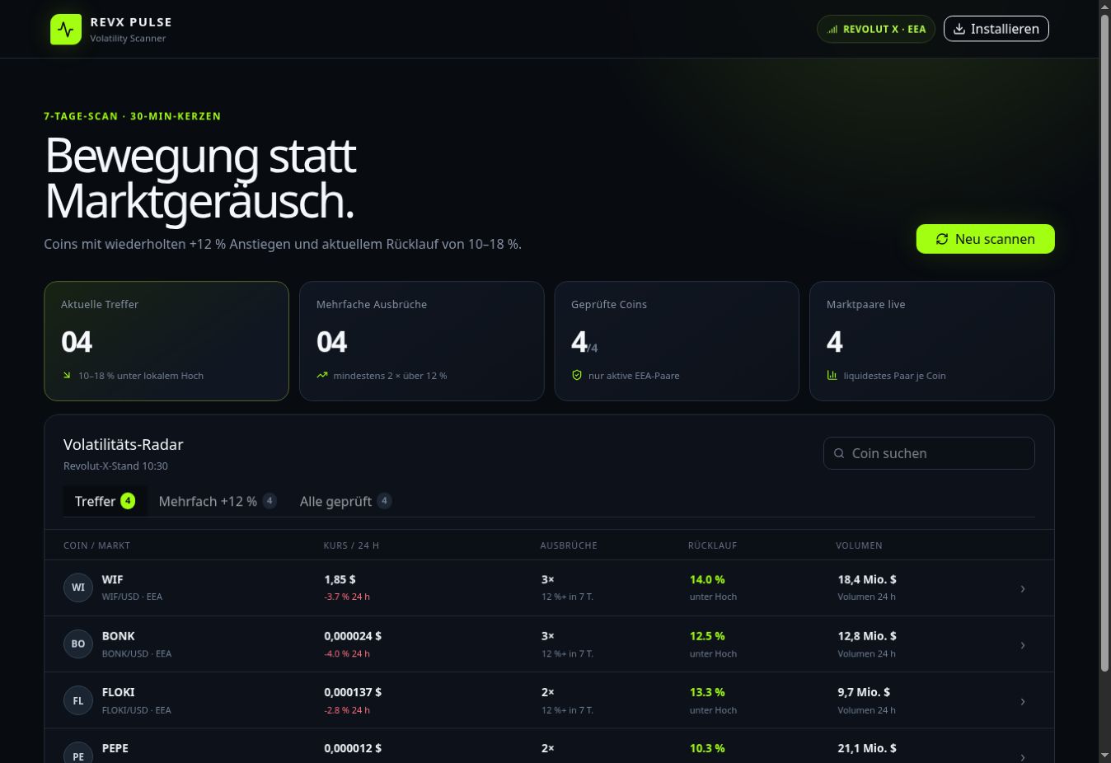Image resolution: width=1111 pixels, height=763 pixels.
Task: Click the trend-up icon under Mehrfache Ausbrüche
Action: tap(322, 376)
